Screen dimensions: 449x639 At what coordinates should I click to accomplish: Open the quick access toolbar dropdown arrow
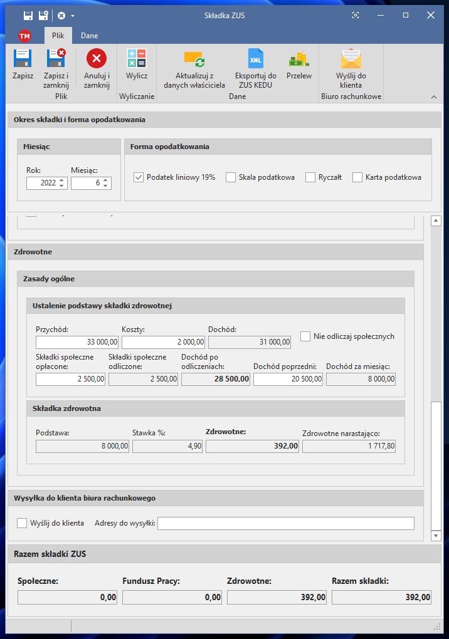(x=73, y=15)
